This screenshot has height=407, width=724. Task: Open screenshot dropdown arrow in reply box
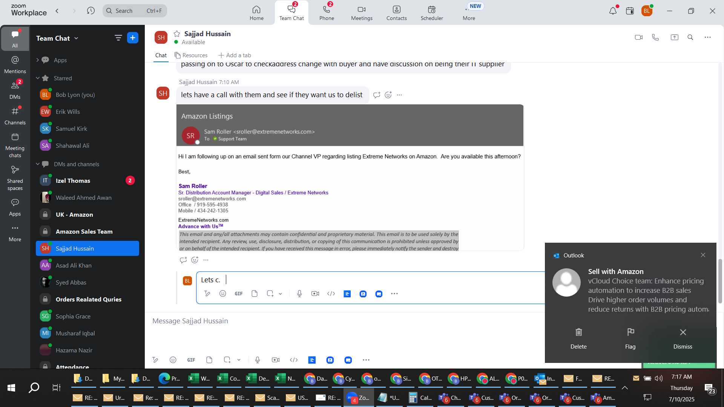[280, 294]
